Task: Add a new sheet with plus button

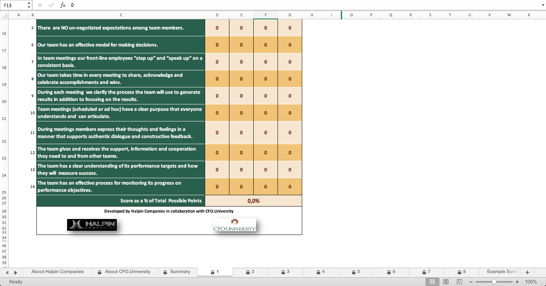Action: click(x=527, y=272)
